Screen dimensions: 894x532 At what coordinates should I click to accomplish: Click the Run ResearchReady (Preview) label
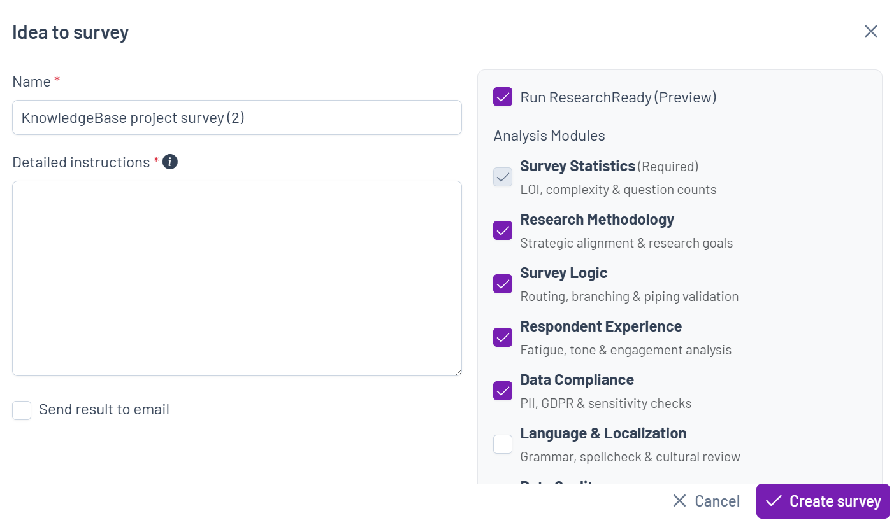click(x=618, y=97)
